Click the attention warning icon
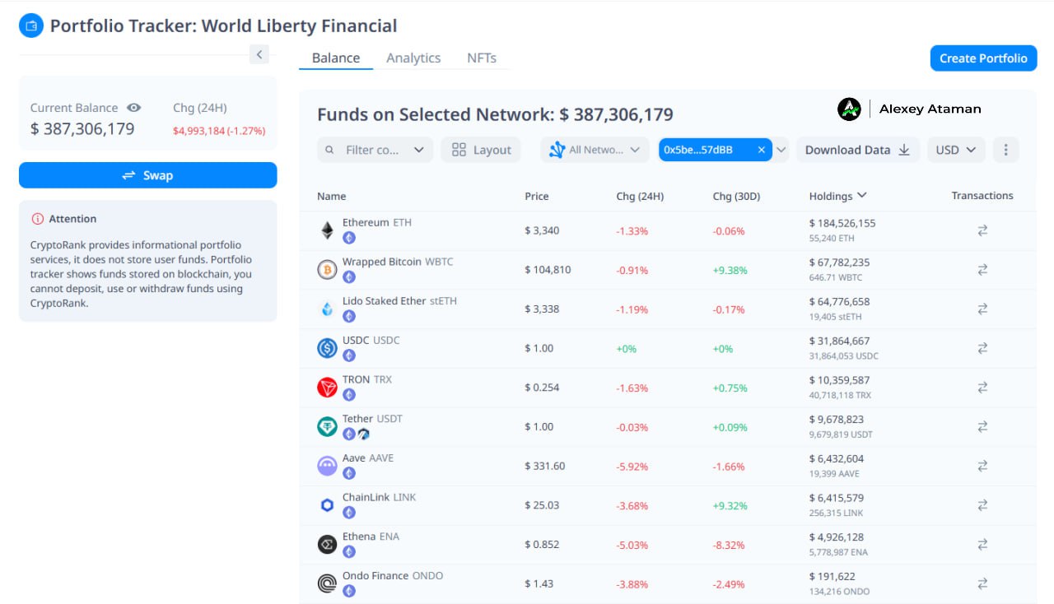Viewport: 1054px width, 604px height. click(37, 219)
